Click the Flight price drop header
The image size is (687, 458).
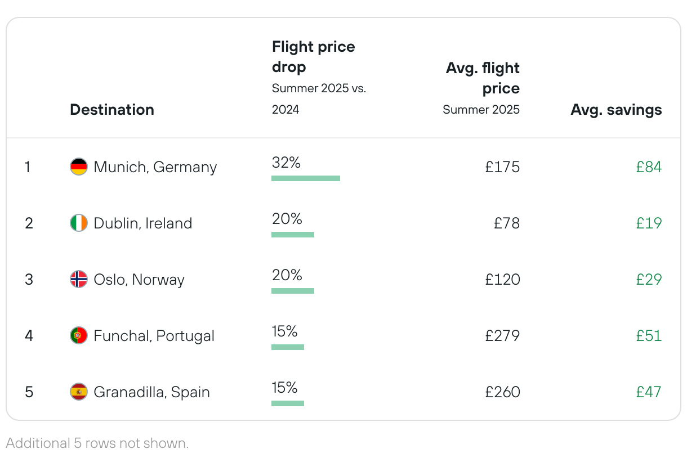click(x=313, y=56)
